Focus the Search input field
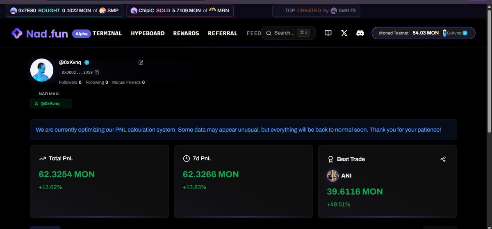 point(289,33)
